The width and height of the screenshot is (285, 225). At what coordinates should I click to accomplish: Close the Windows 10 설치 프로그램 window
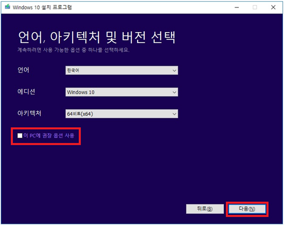coord(273,8)
